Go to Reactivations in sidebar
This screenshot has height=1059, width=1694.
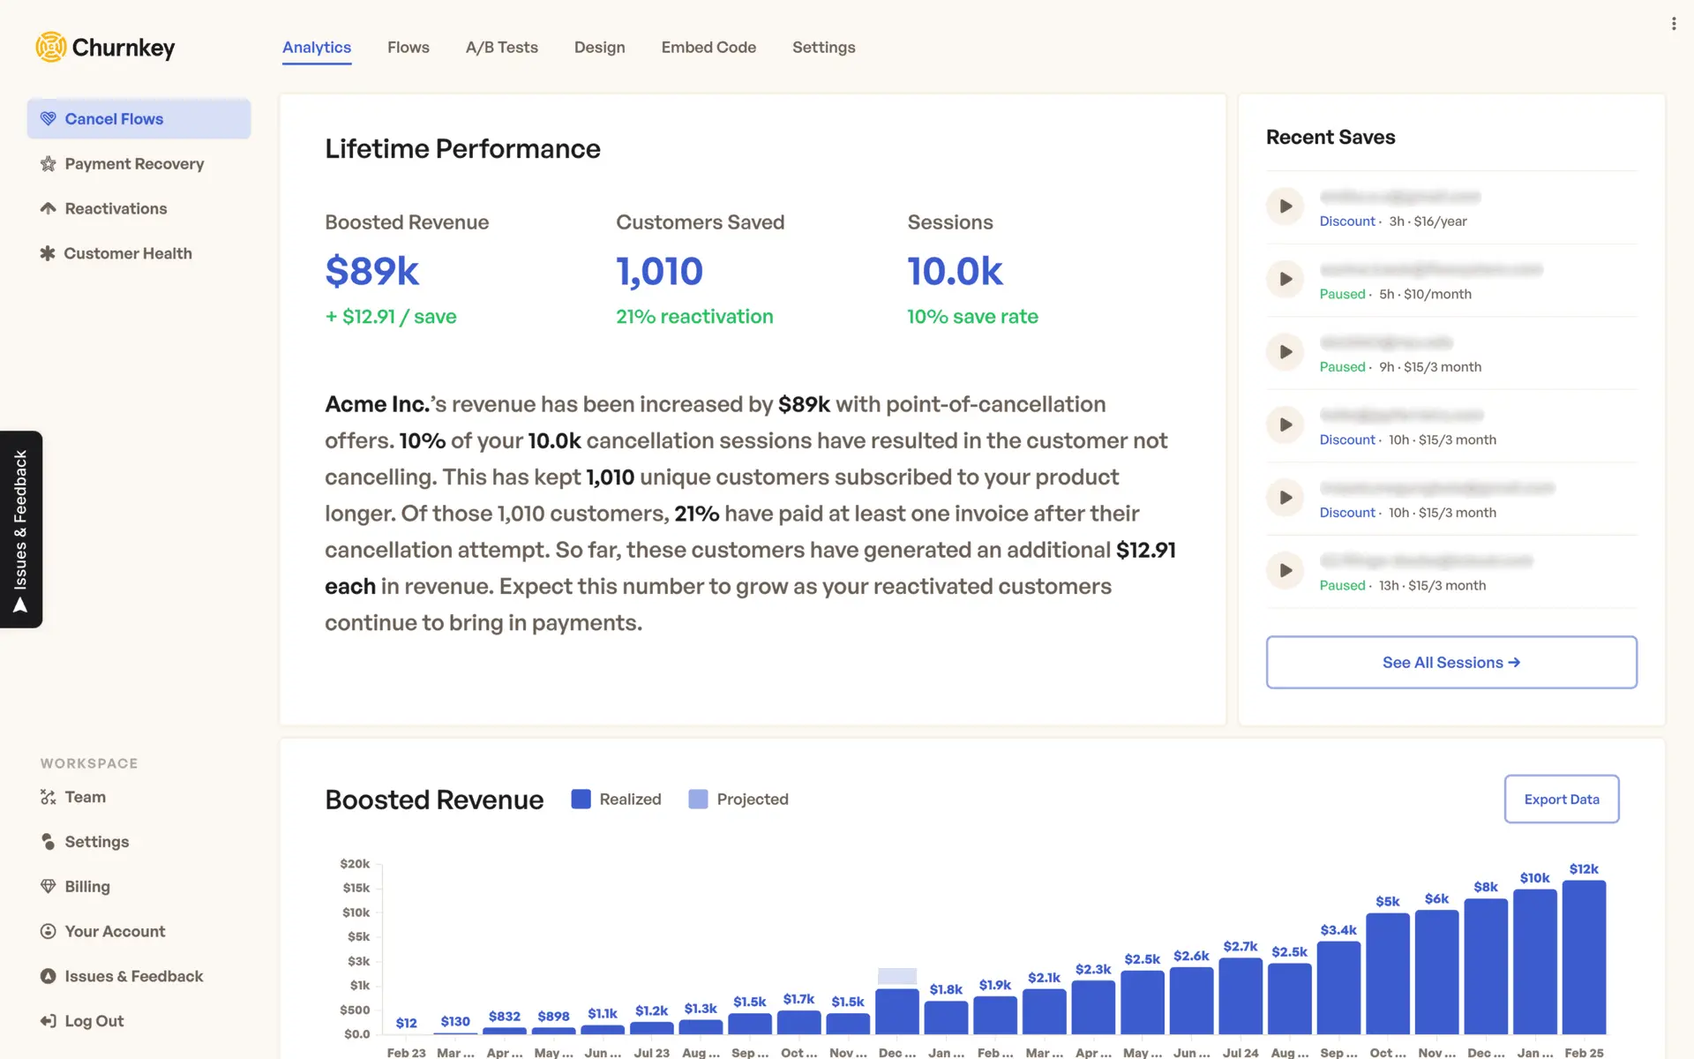point(116,209)
